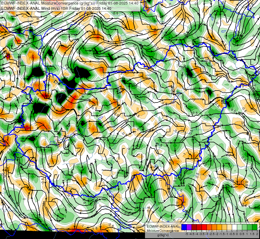This screenshot has width=260, height=239.
Task: Click the -5 legend scale value
Action: click(x=186, y=234)
